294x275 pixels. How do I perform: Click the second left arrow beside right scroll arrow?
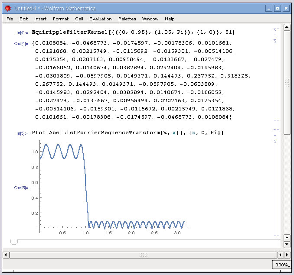tap(280, 255)
